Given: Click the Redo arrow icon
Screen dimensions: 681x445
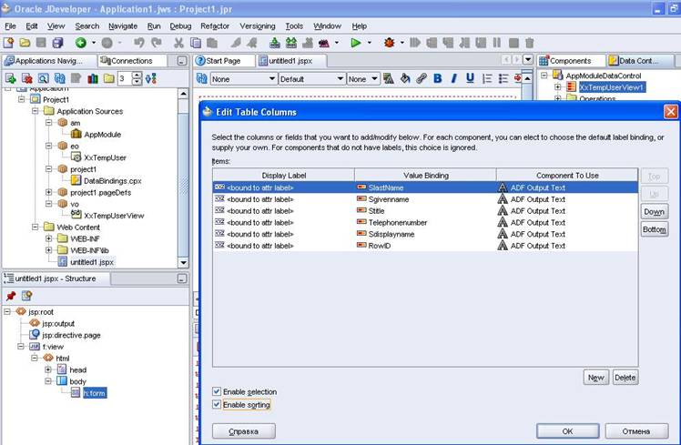Looking at the screenshot, I should 157,43.
